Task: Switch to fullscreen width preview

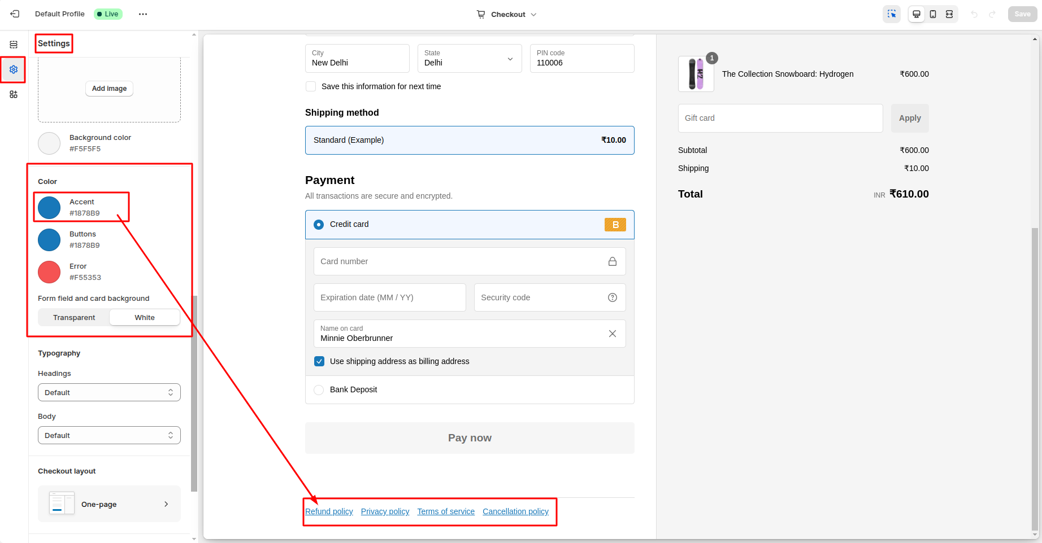Action: (949, 14)
